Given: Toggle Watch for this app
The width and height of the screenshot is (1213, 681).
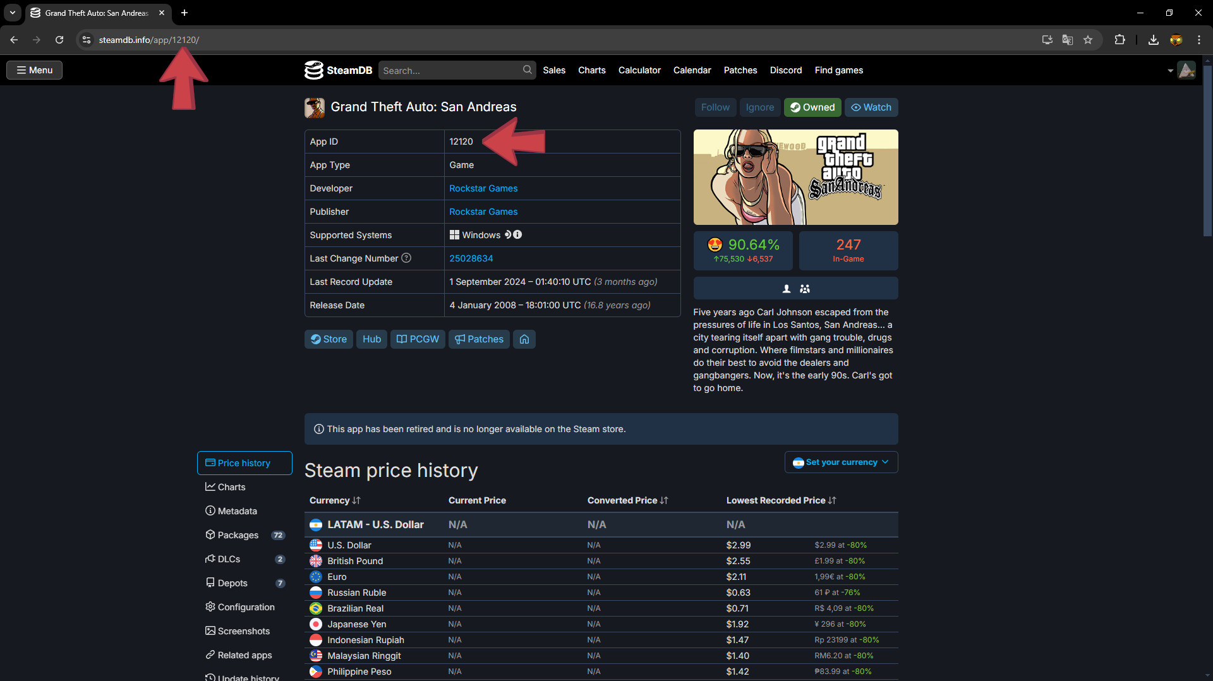Looking at the screenshot, I should [871, 107].
